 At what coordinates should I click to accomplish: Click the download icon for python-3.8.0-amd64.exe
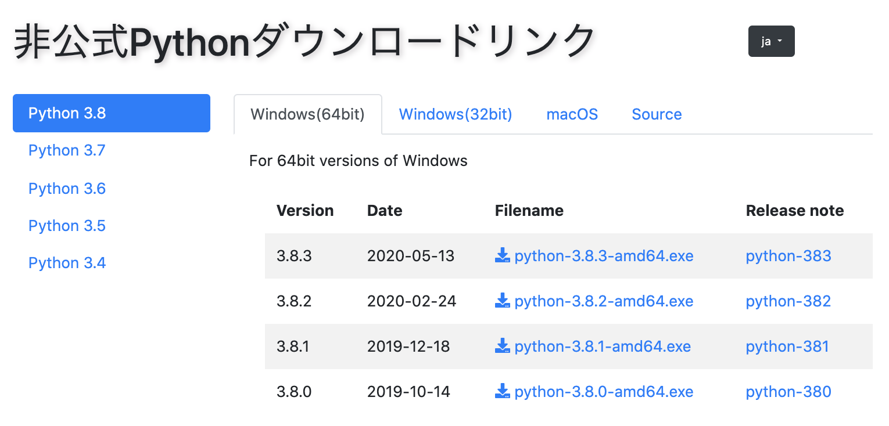502,391
